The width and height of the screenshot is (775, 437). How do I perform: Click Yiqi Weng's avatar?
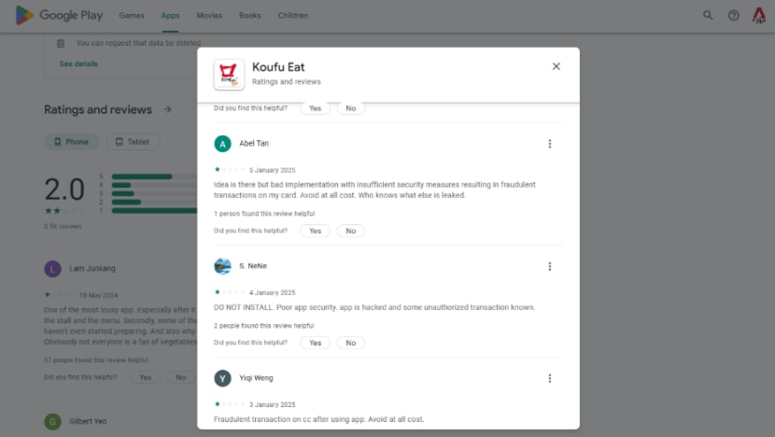(222, 379)
